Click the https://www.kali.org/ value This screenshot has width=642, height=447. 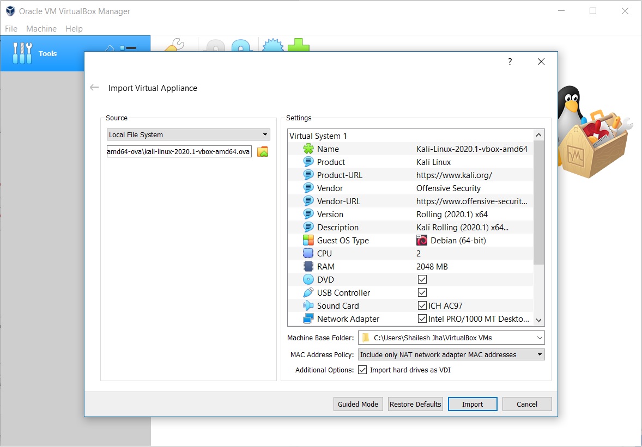click(454, 175)
